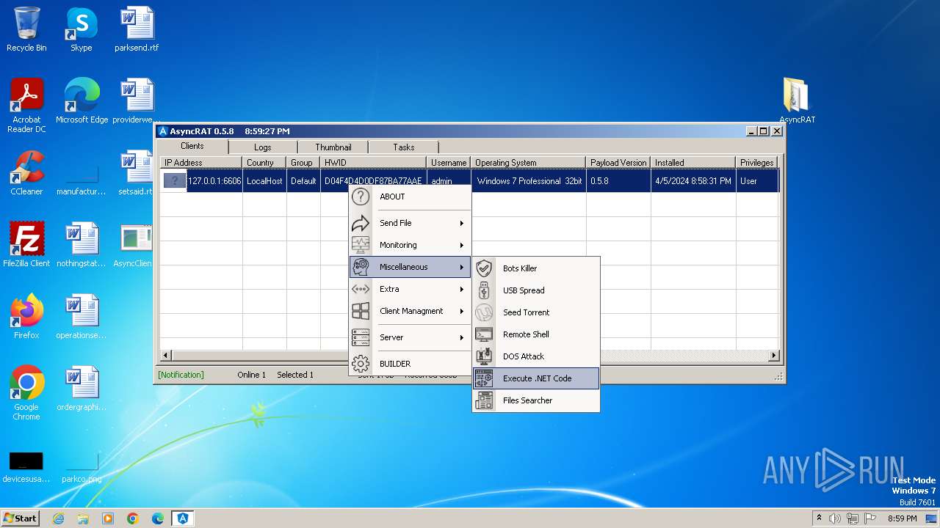Click the horizontal scrollbar right arrow

pyautogui.click(x=773, y=356)
